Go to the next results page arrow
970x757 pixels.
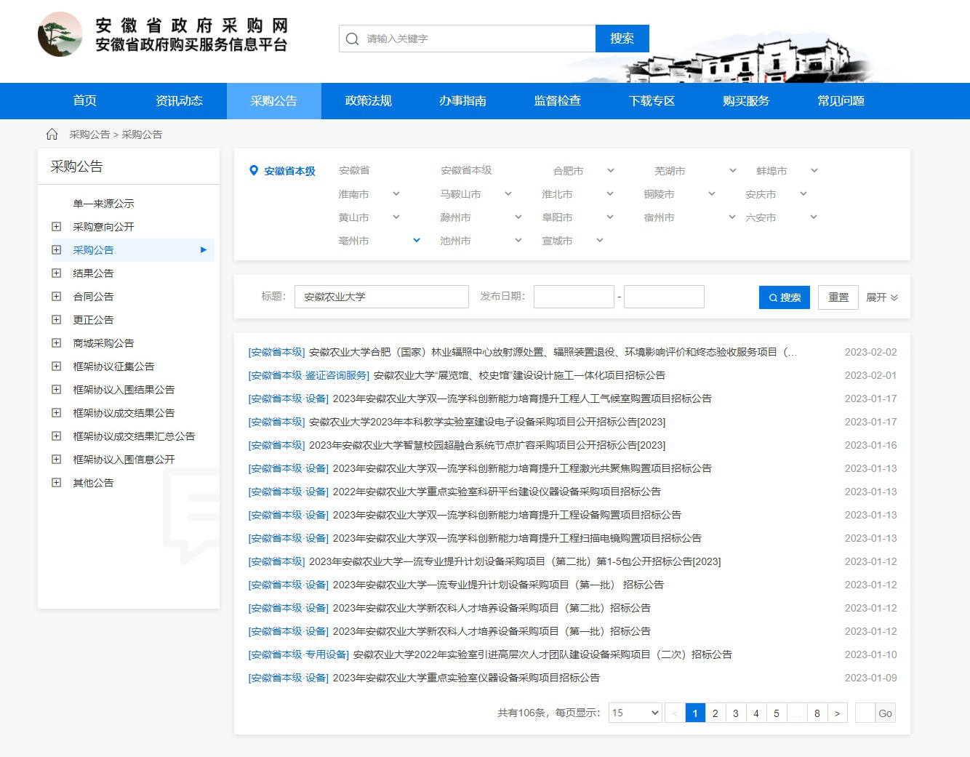coord(837,713)
